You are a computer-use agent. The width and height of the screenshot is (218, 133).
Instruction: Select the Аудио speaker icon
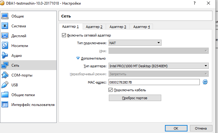click(x=5, y=56)
